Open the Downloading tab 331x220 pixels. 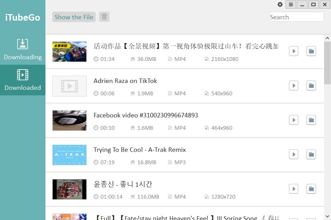tap(23, 49)
